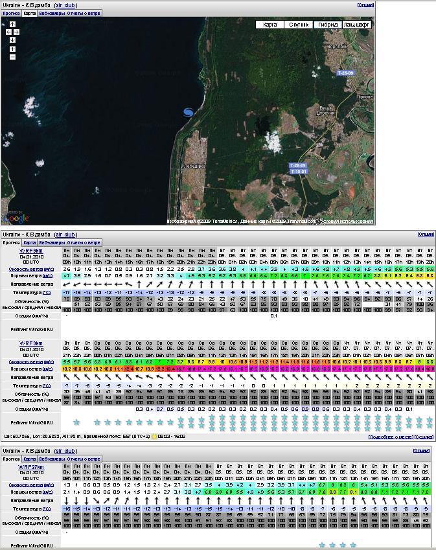Viewport: 436px width, 550px height.
Task: Pan the map up with arrow button
Action: pyautogui.click(x=12, y=23)
